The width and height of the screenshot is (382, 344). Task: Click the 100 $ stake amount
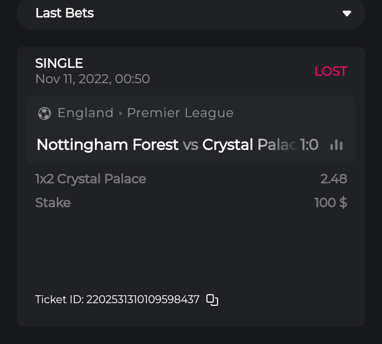(331, 202)
